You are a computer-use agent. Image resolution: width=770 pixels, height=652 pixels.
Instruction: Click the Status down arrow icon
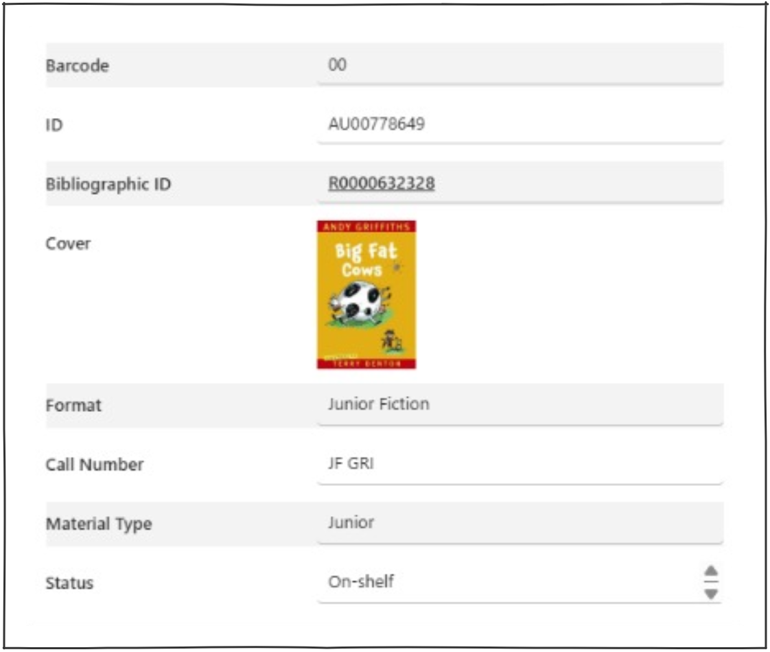point(710,594)
